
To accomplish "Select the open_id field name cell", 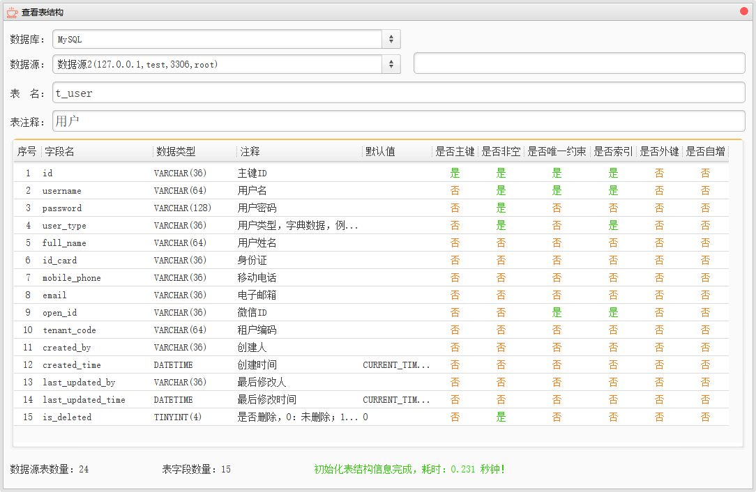I will pyautogui.click(x=60, y=313).
